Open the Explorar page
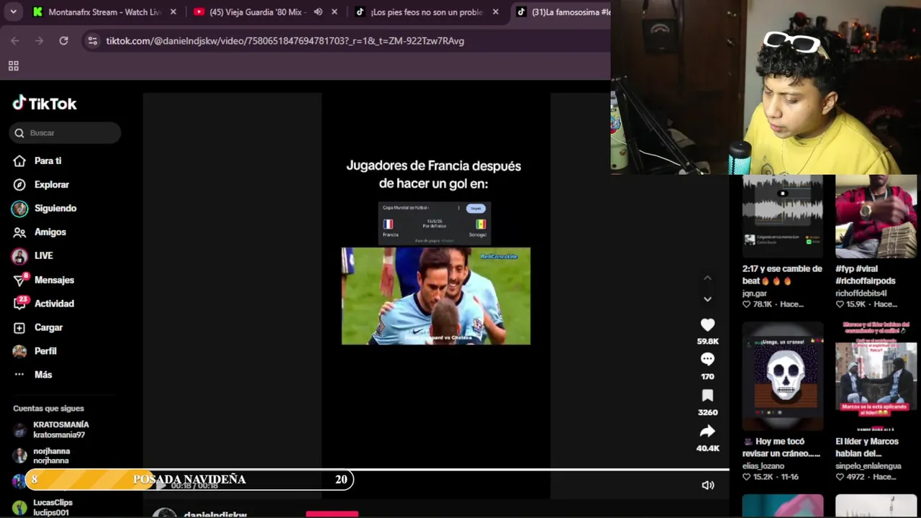The width and height of the screenshot is (921, 518). 52,184
